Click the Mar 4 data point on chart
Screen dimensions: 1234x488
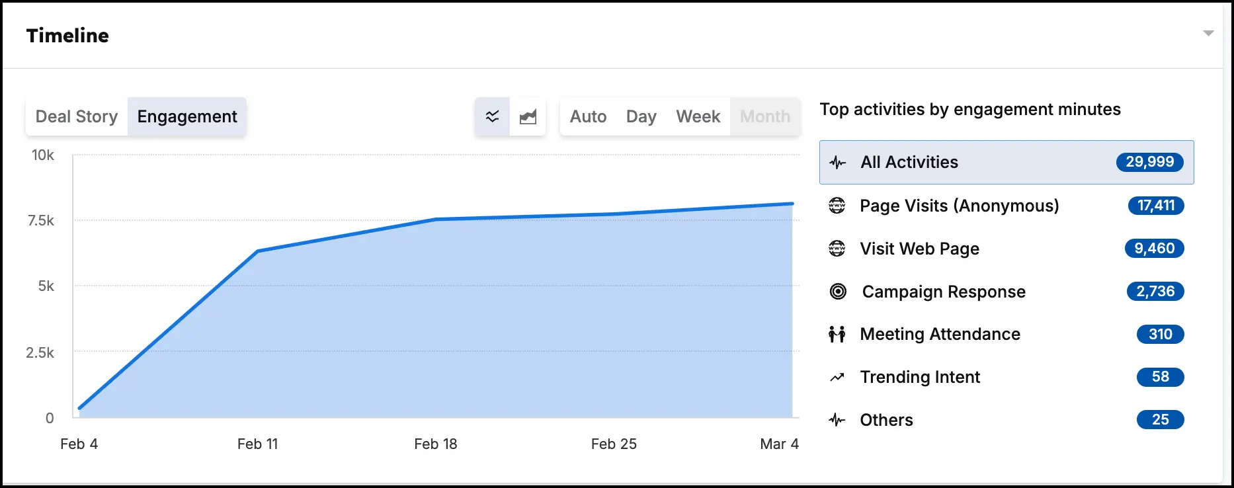point(792,204)
